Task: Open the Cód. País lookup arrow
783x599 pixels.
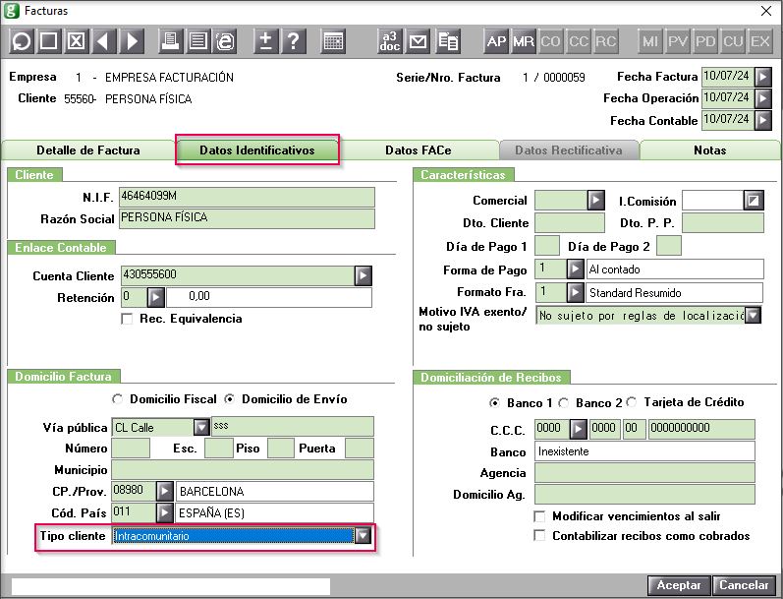Action: (164, 512)
